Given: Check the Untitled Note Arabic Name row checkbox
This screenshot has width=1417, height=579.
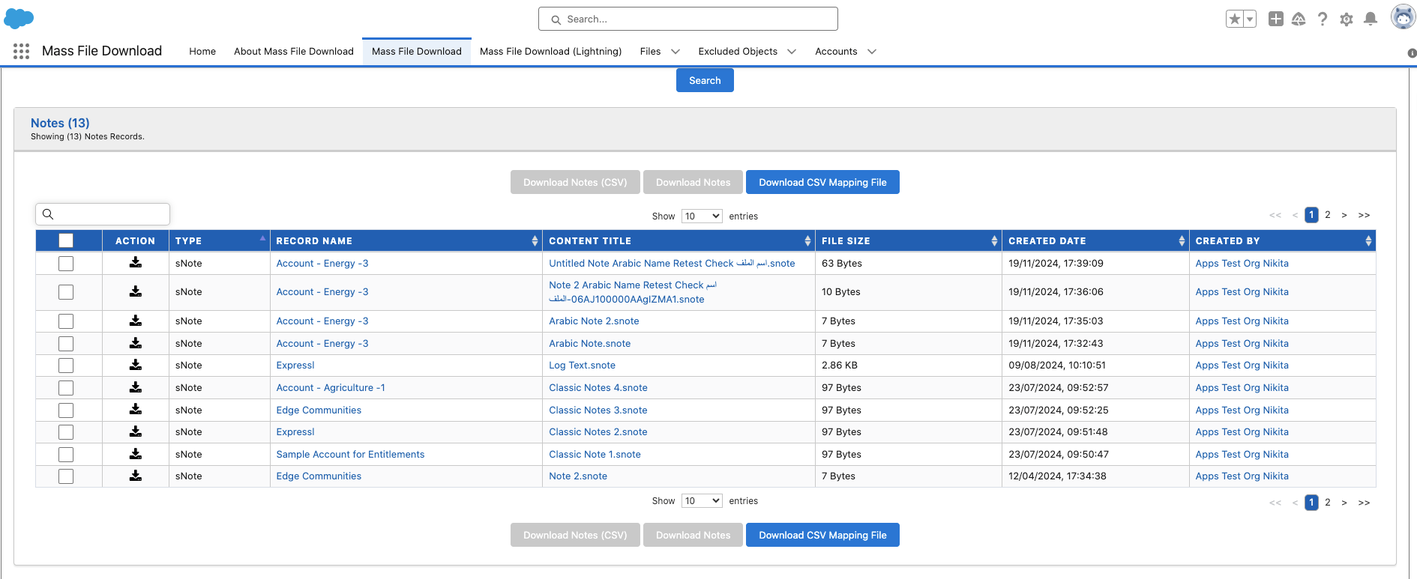Looking at the screenshot, I should point(66,264).
